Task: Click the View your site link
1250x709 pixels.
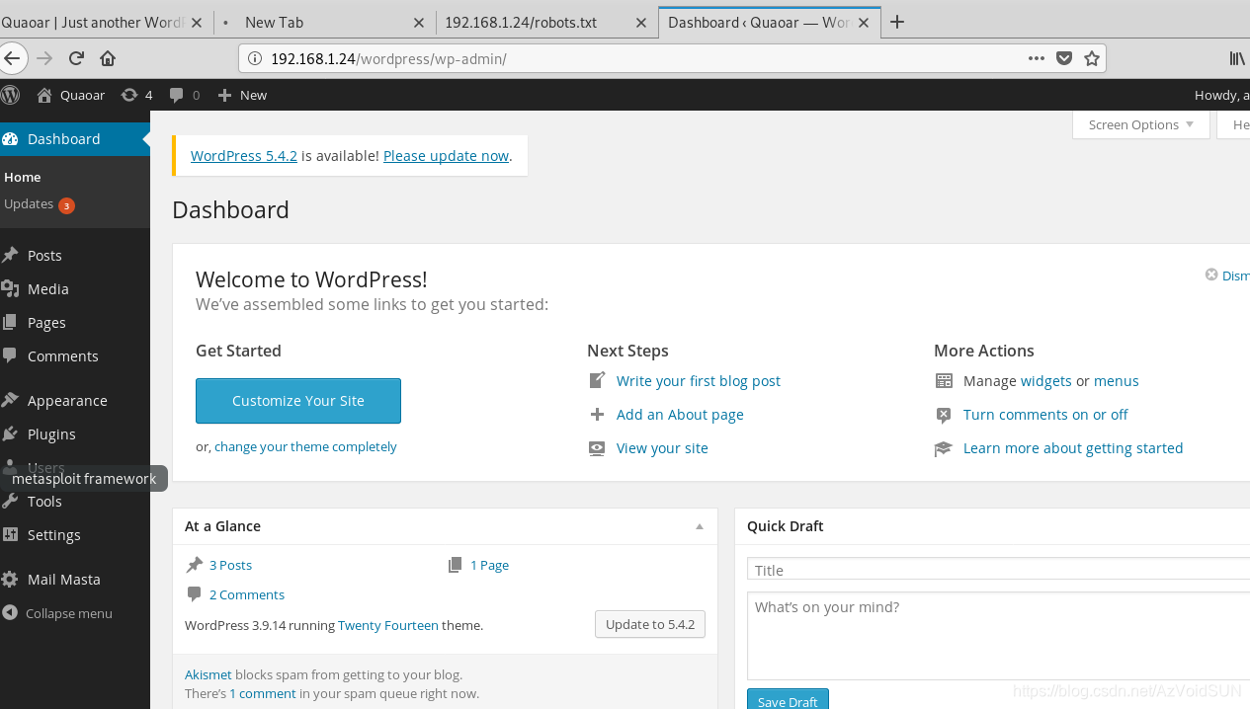Action: (x=662, y=448)
